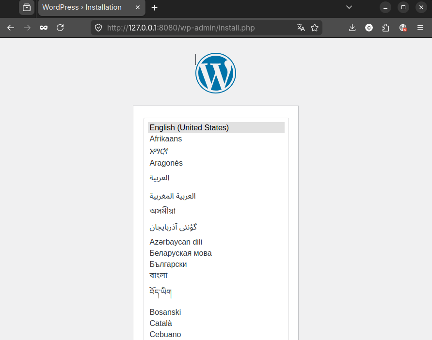Image resolution: width=432 pixels, height=340 pixels.
Task: Select Беларуская мова option
Action: 216,253
